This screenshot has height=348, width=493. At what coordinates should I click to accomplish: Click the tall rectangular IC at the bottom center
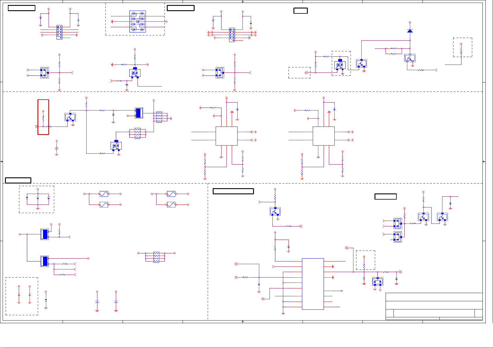(313, 284)
